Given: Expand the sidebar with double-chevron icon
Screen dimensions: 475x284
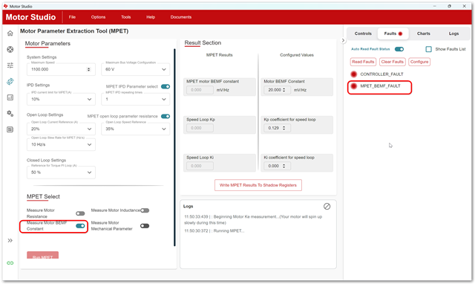Looking at the screenshot, I should coord(10,240).
